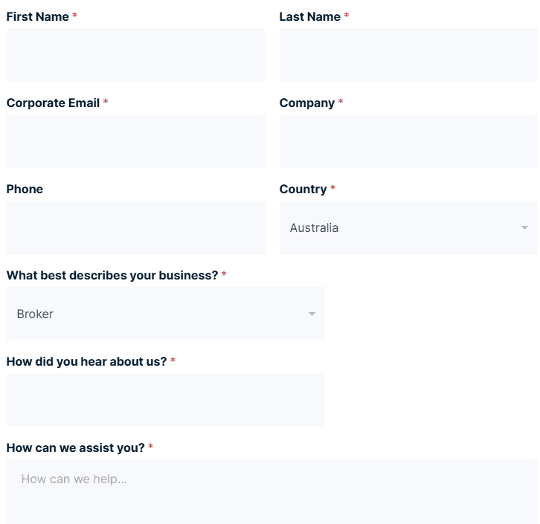Click the First Name input field

click(135, 55)
